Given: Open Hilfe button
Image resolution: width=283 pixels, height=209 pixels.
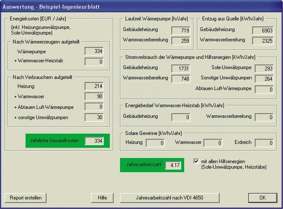Looking at the screenshot, I should click(x=102, y=198).
